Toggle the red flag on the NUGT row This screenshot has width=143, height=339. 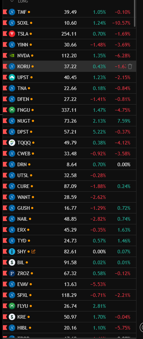tap(5, 121)
